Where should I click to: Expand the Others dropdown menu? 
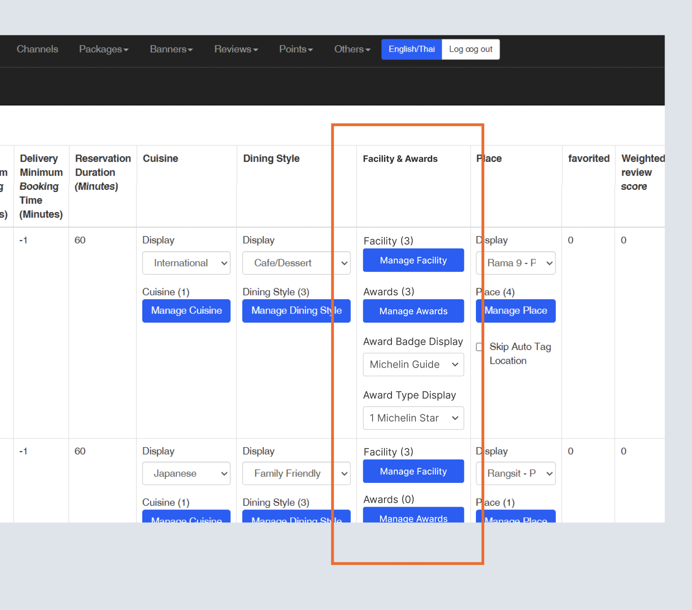[352, 49]
